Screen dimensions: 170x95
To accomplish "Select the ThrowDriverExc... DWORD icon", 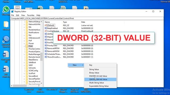I will [46, 57].
